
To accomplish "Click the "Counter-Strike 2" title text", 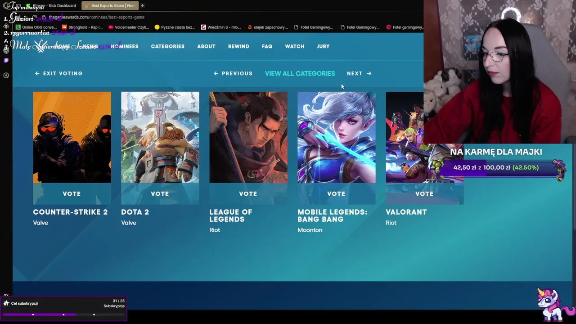I will click(70, 212).
